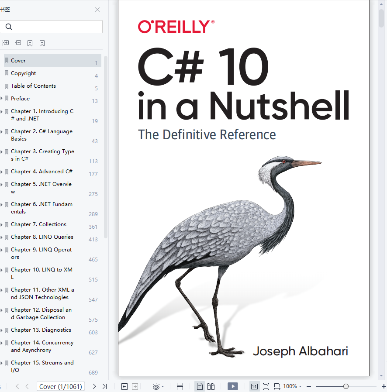
Task: Click the page number box Cover (1/1061)
Action: (x=61, y=386)
